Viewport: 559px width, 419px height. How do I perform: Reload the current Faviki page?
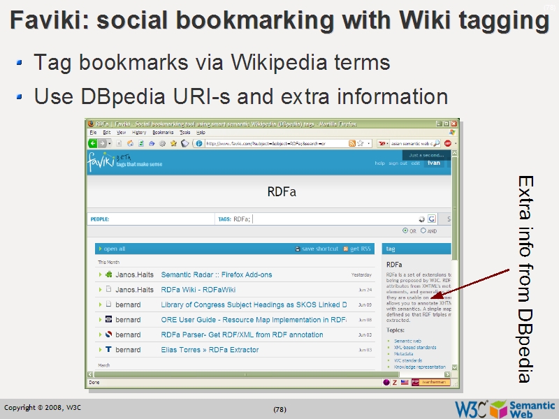tap(140, 143)
